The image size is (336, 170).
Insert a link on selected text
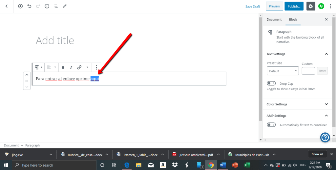coord(79,67)
